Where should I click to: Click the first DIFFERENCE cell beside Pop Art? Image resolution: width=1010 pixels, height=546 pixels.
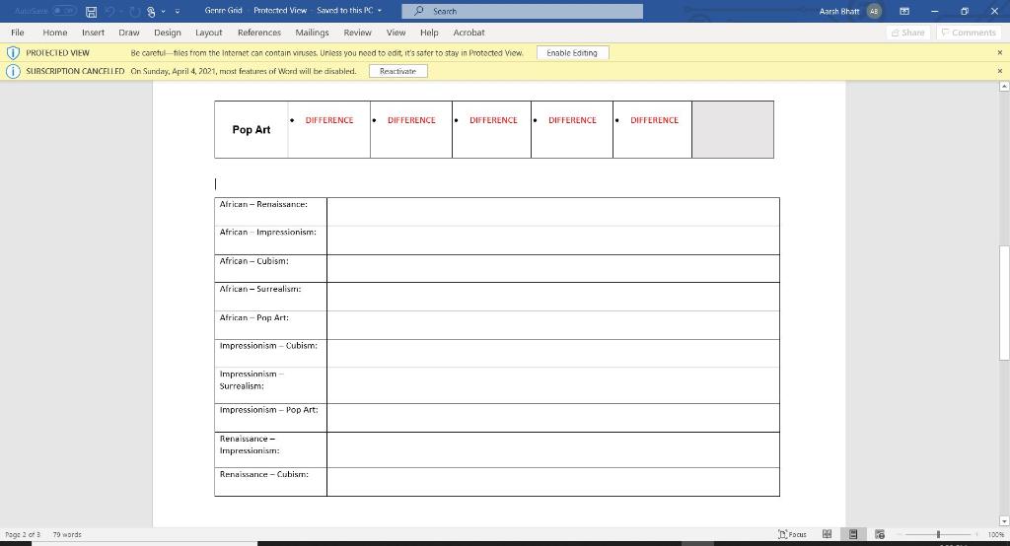click(x=329, y=129)
